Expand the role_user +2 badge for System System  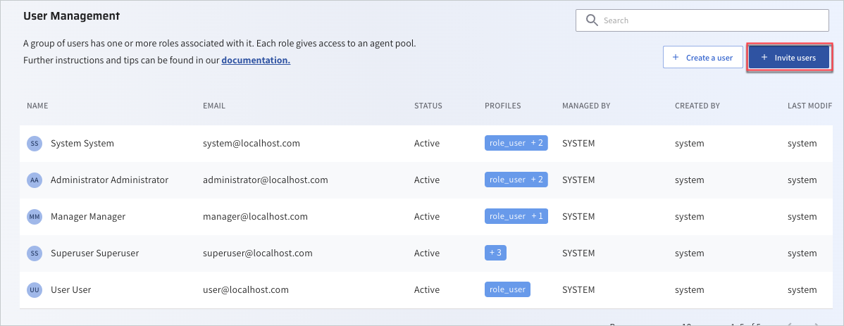[x=516, y=143]
